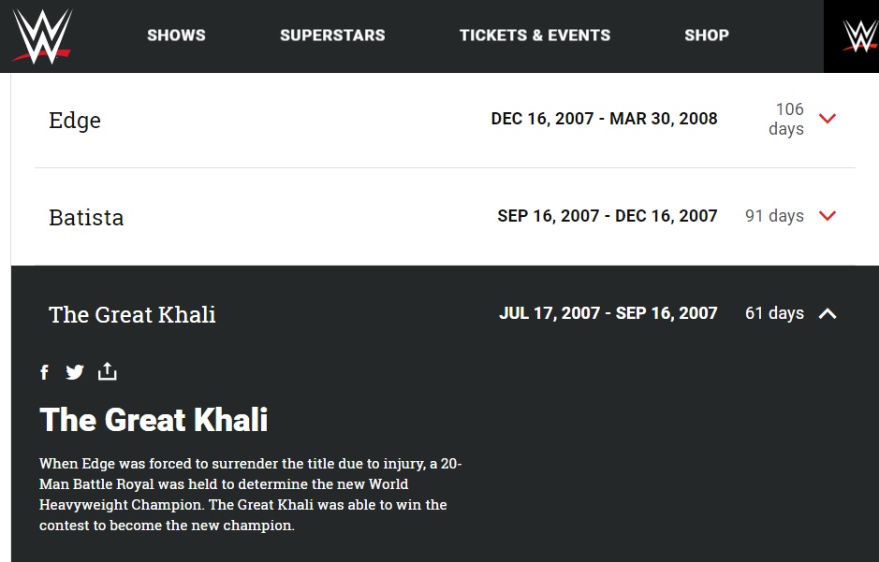Click the 106 days reign length label
This screenshot has width=879, height=562.
pyautogui.click(x=786, y=119)
